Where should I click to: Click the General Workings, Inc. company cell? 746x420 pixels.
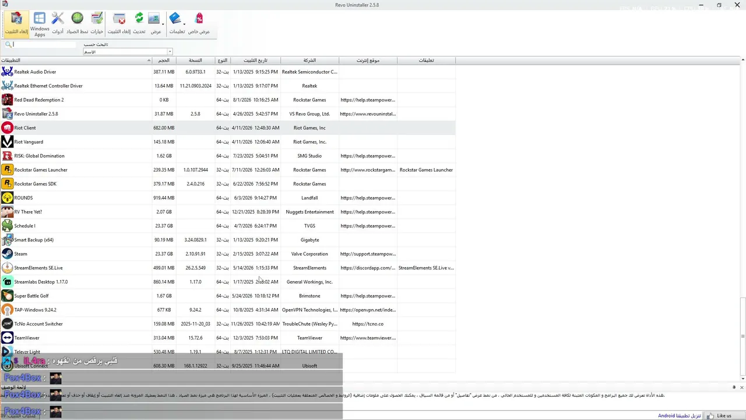pyautogui.click(x=309, y=282)
